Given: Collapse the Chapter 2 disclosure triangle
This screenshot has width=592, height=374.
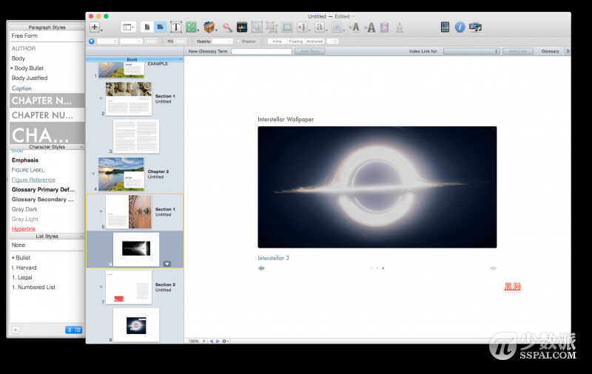Looking at the screenshot, I should point(93,174).
